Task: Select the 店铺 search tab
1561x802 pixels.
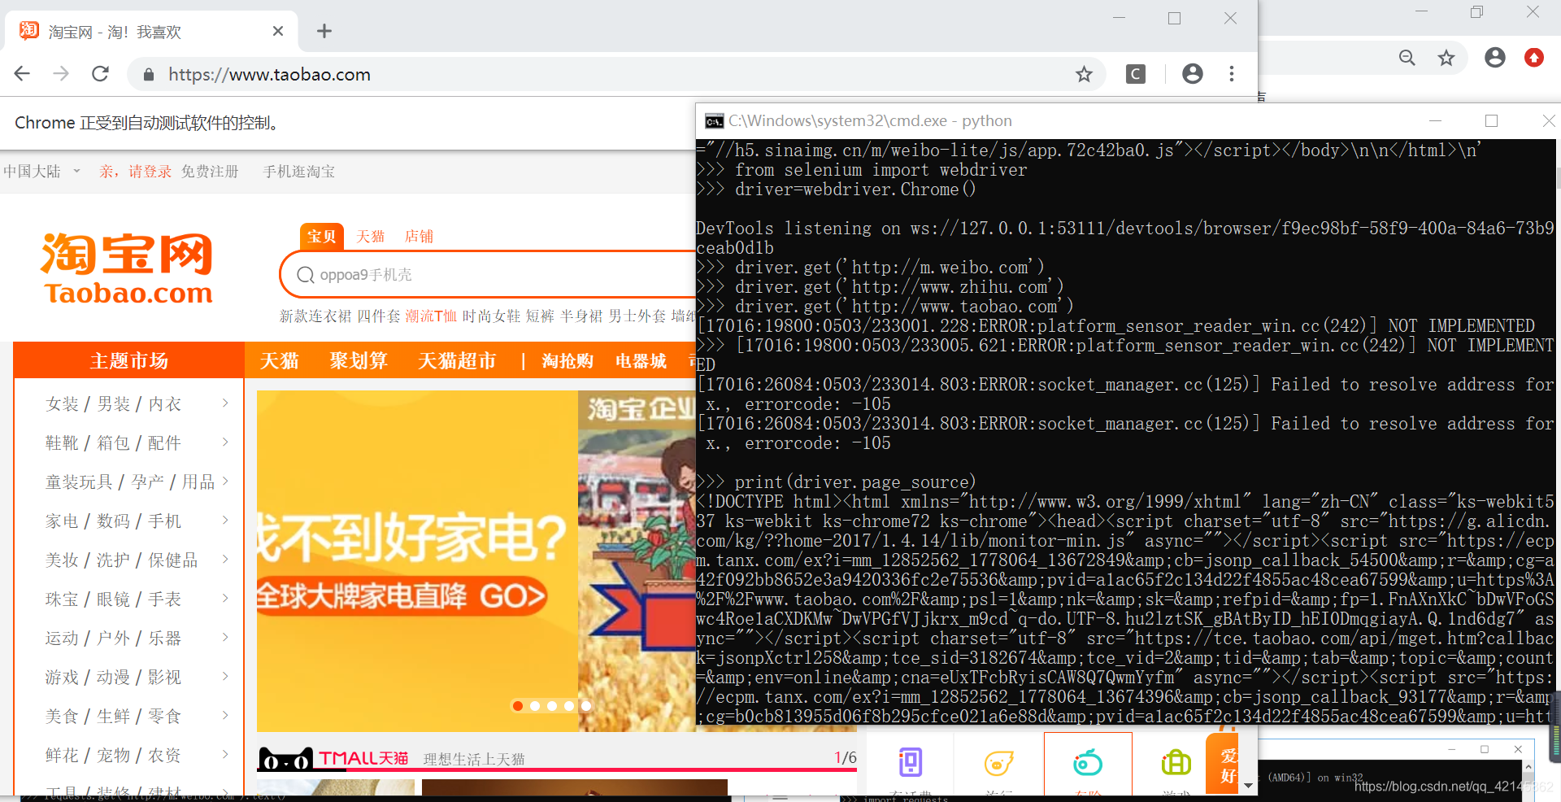Action: (x=420, y=237)
